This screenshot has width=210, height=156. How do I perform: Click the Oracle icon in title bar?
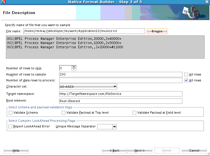[4, 2]
